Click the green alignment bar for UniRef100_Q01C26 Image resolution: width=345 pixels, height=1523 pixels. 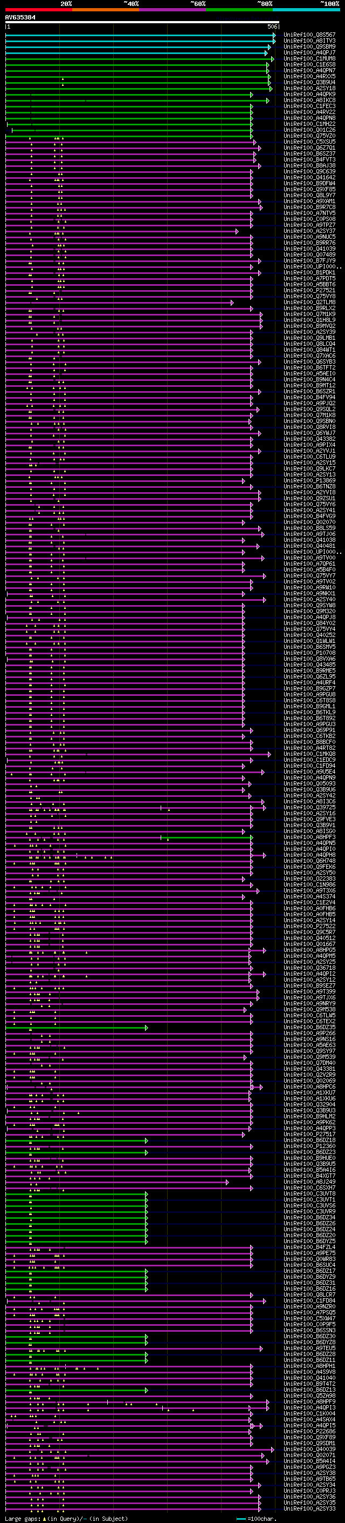coord(132,130)
